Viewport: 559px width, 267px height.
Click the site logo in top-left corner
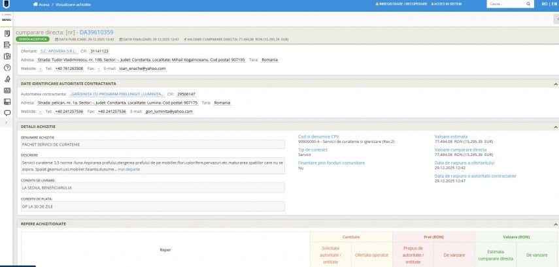[6, 4]
